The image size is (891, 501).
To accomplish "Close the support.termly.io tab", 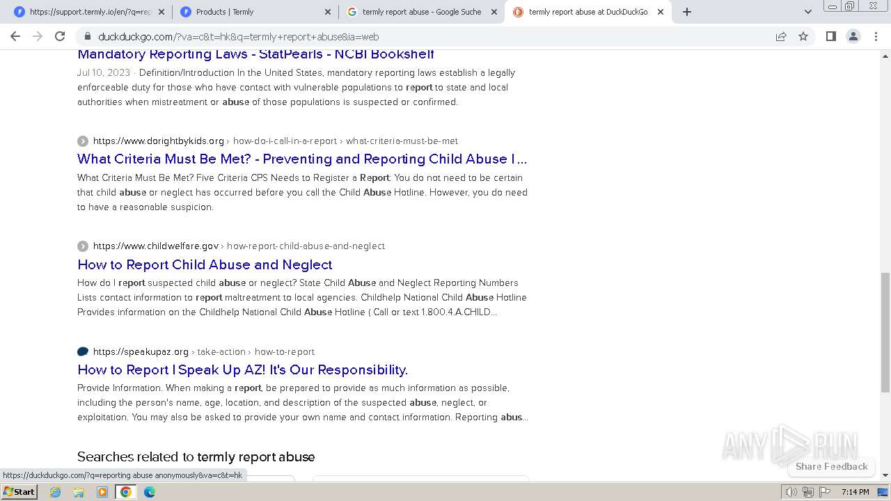I will click(x=161, y=12).
